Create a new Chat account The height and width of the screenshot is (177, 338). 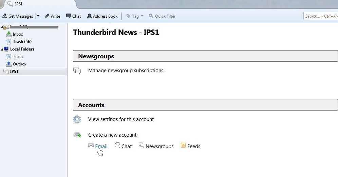pos(127,146)
